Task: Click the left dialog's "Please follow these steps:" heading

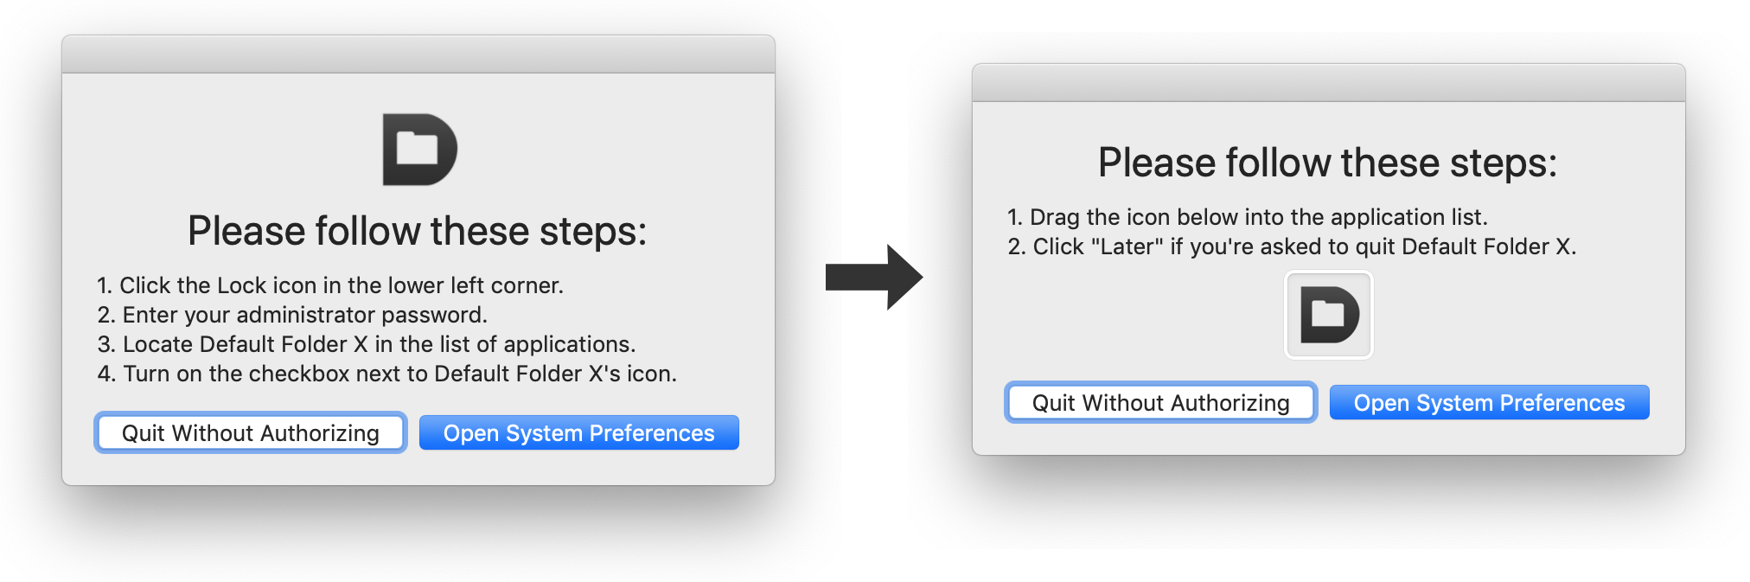Action: [418, 232]
